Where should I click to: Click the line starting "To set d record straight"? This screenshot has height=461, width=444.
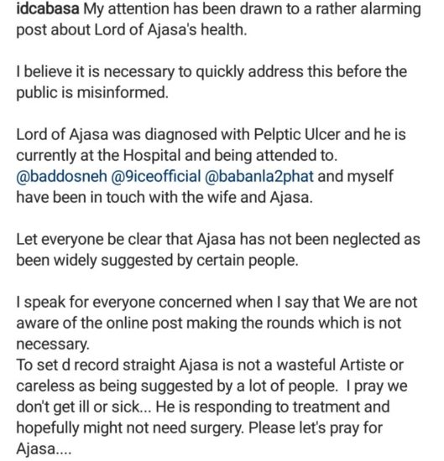tap(210, 365)
